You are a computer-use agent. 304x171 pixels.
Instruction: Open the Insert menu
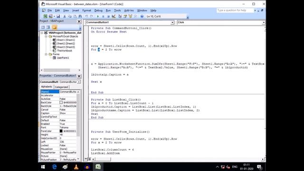click(x=76, y=10)
